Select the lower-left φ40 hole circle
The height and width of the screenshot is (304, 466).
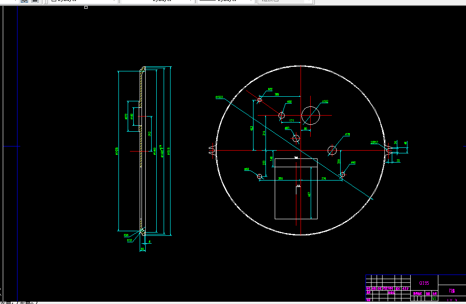click(x=260, y=176)
